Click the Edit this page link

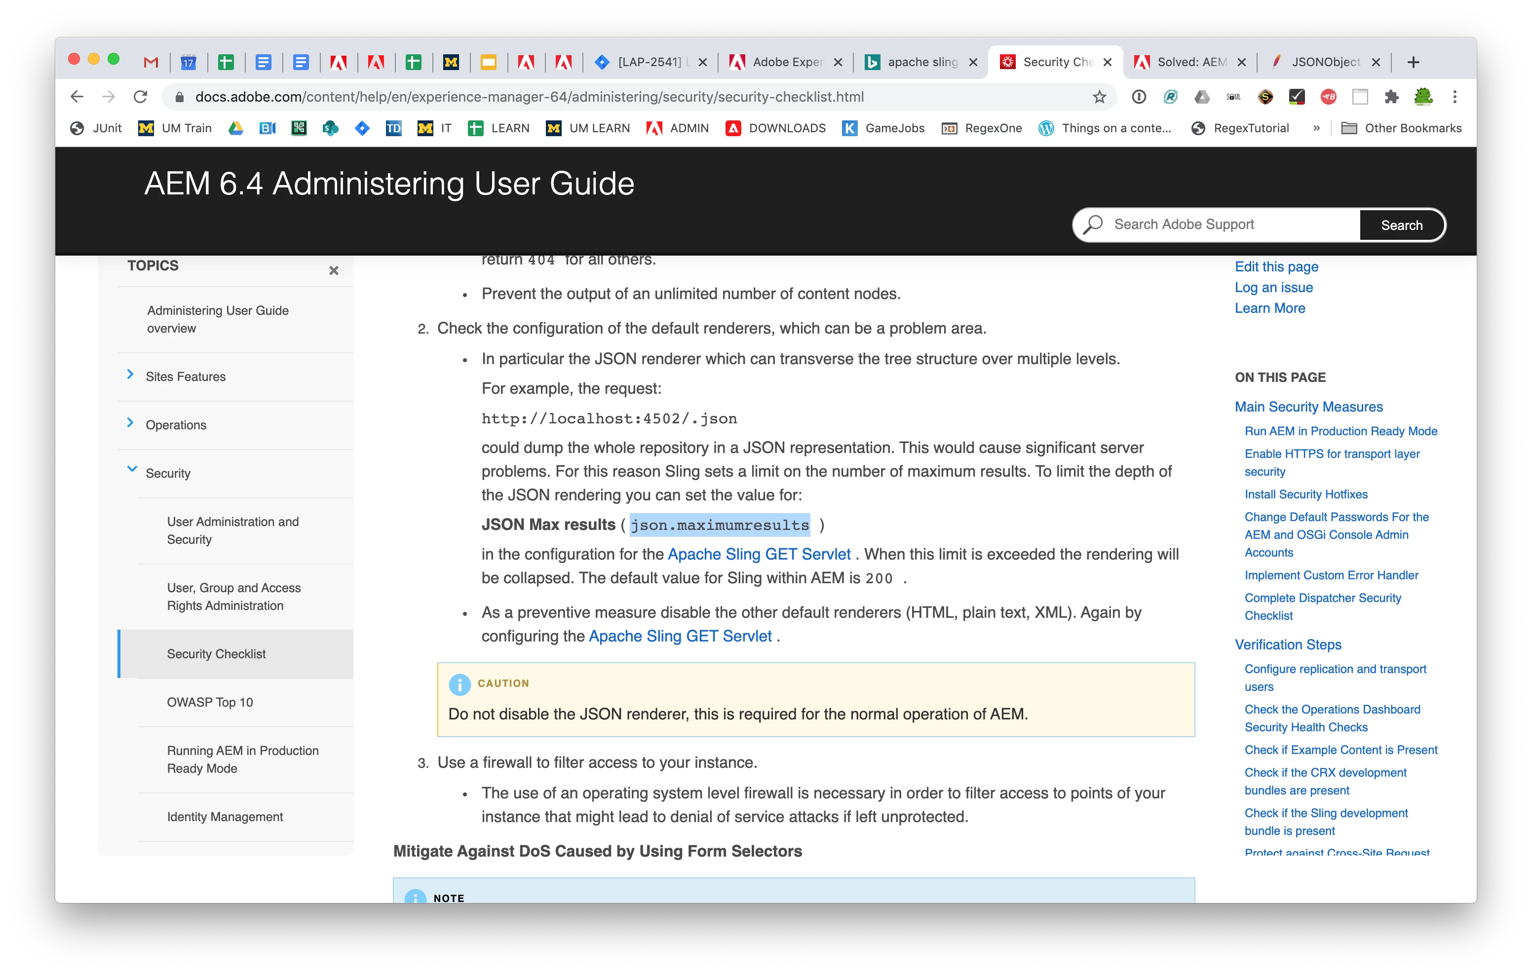pyautogui.click(x=1276, y=266)
